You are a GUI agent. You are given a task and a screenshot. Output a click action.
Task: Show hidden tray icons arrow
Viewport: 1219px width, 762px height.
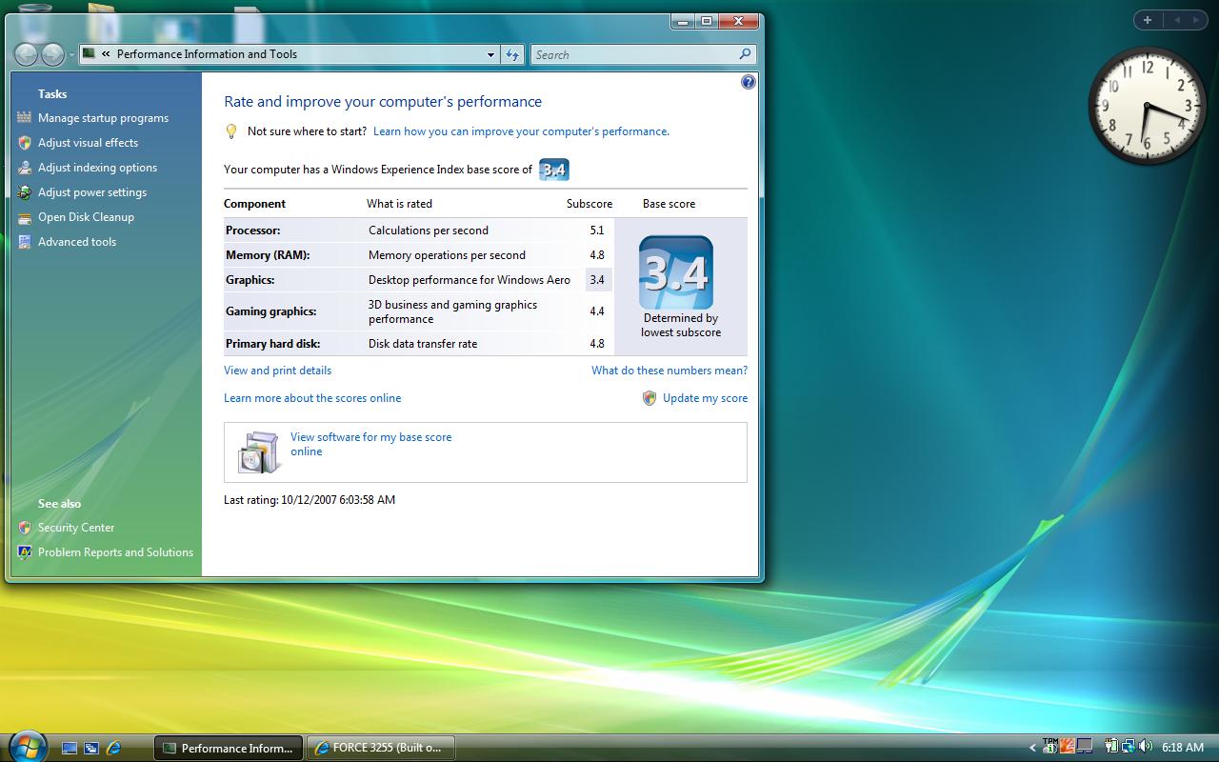click(1033, 748)
